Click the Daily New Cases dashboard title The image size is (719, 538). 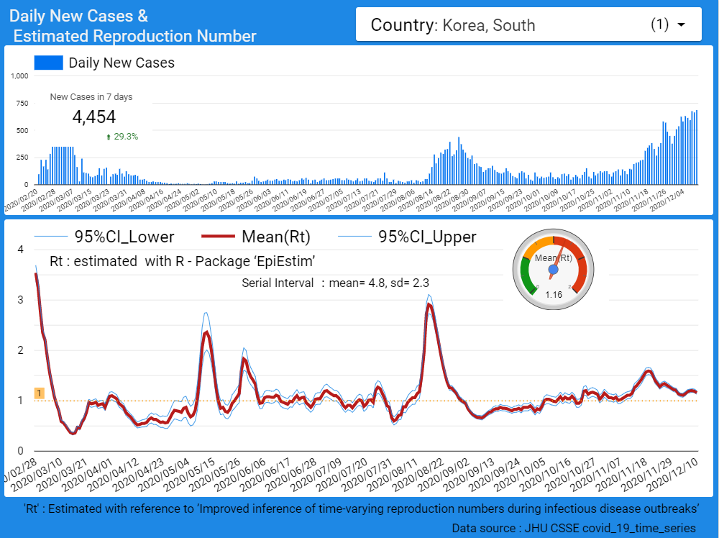click(x=132, y=25)
